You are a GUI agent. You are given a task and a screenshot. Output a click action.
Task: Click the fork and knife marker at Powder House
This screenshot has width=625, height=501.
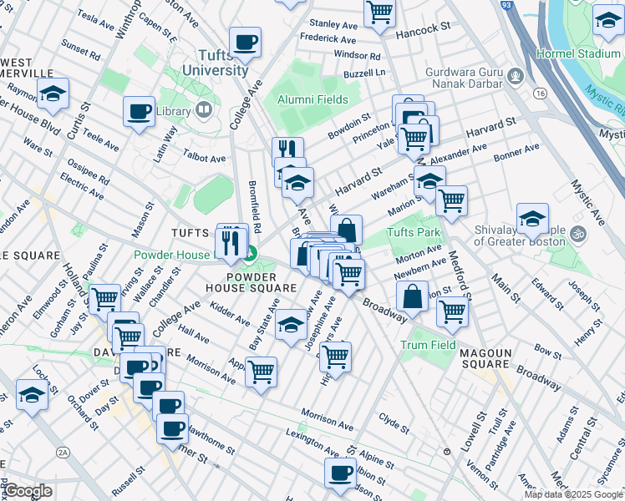click(231, 244)
